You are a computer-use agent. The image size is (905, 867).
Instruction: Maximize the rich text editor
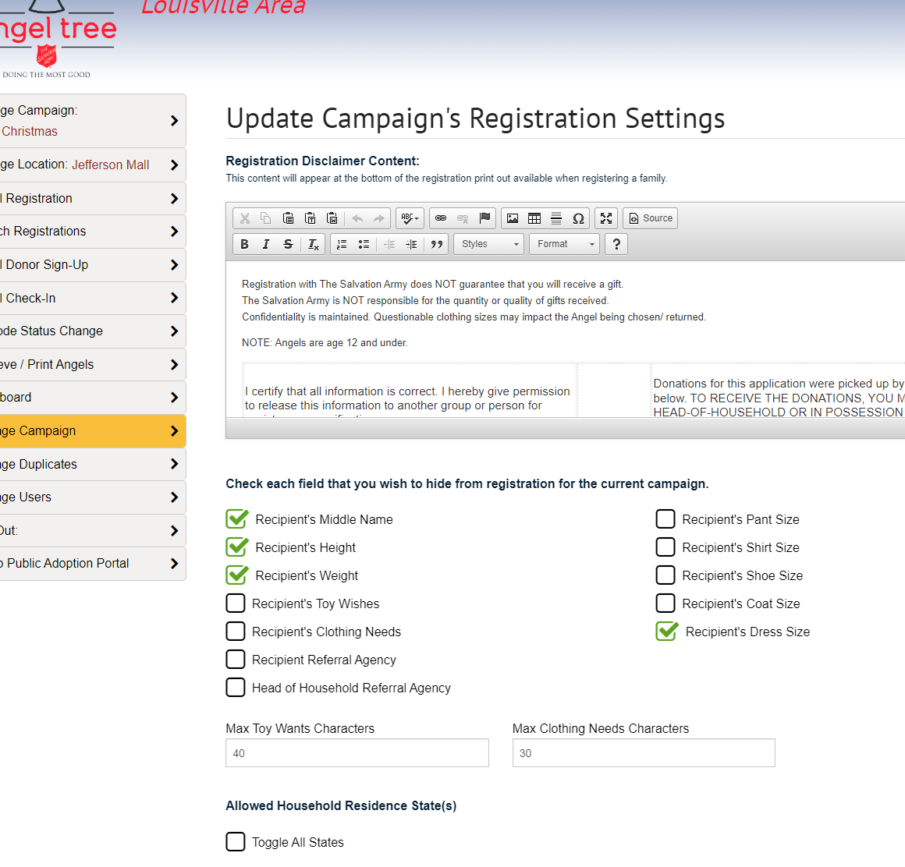pyautogui.click(x=606, y=218)
